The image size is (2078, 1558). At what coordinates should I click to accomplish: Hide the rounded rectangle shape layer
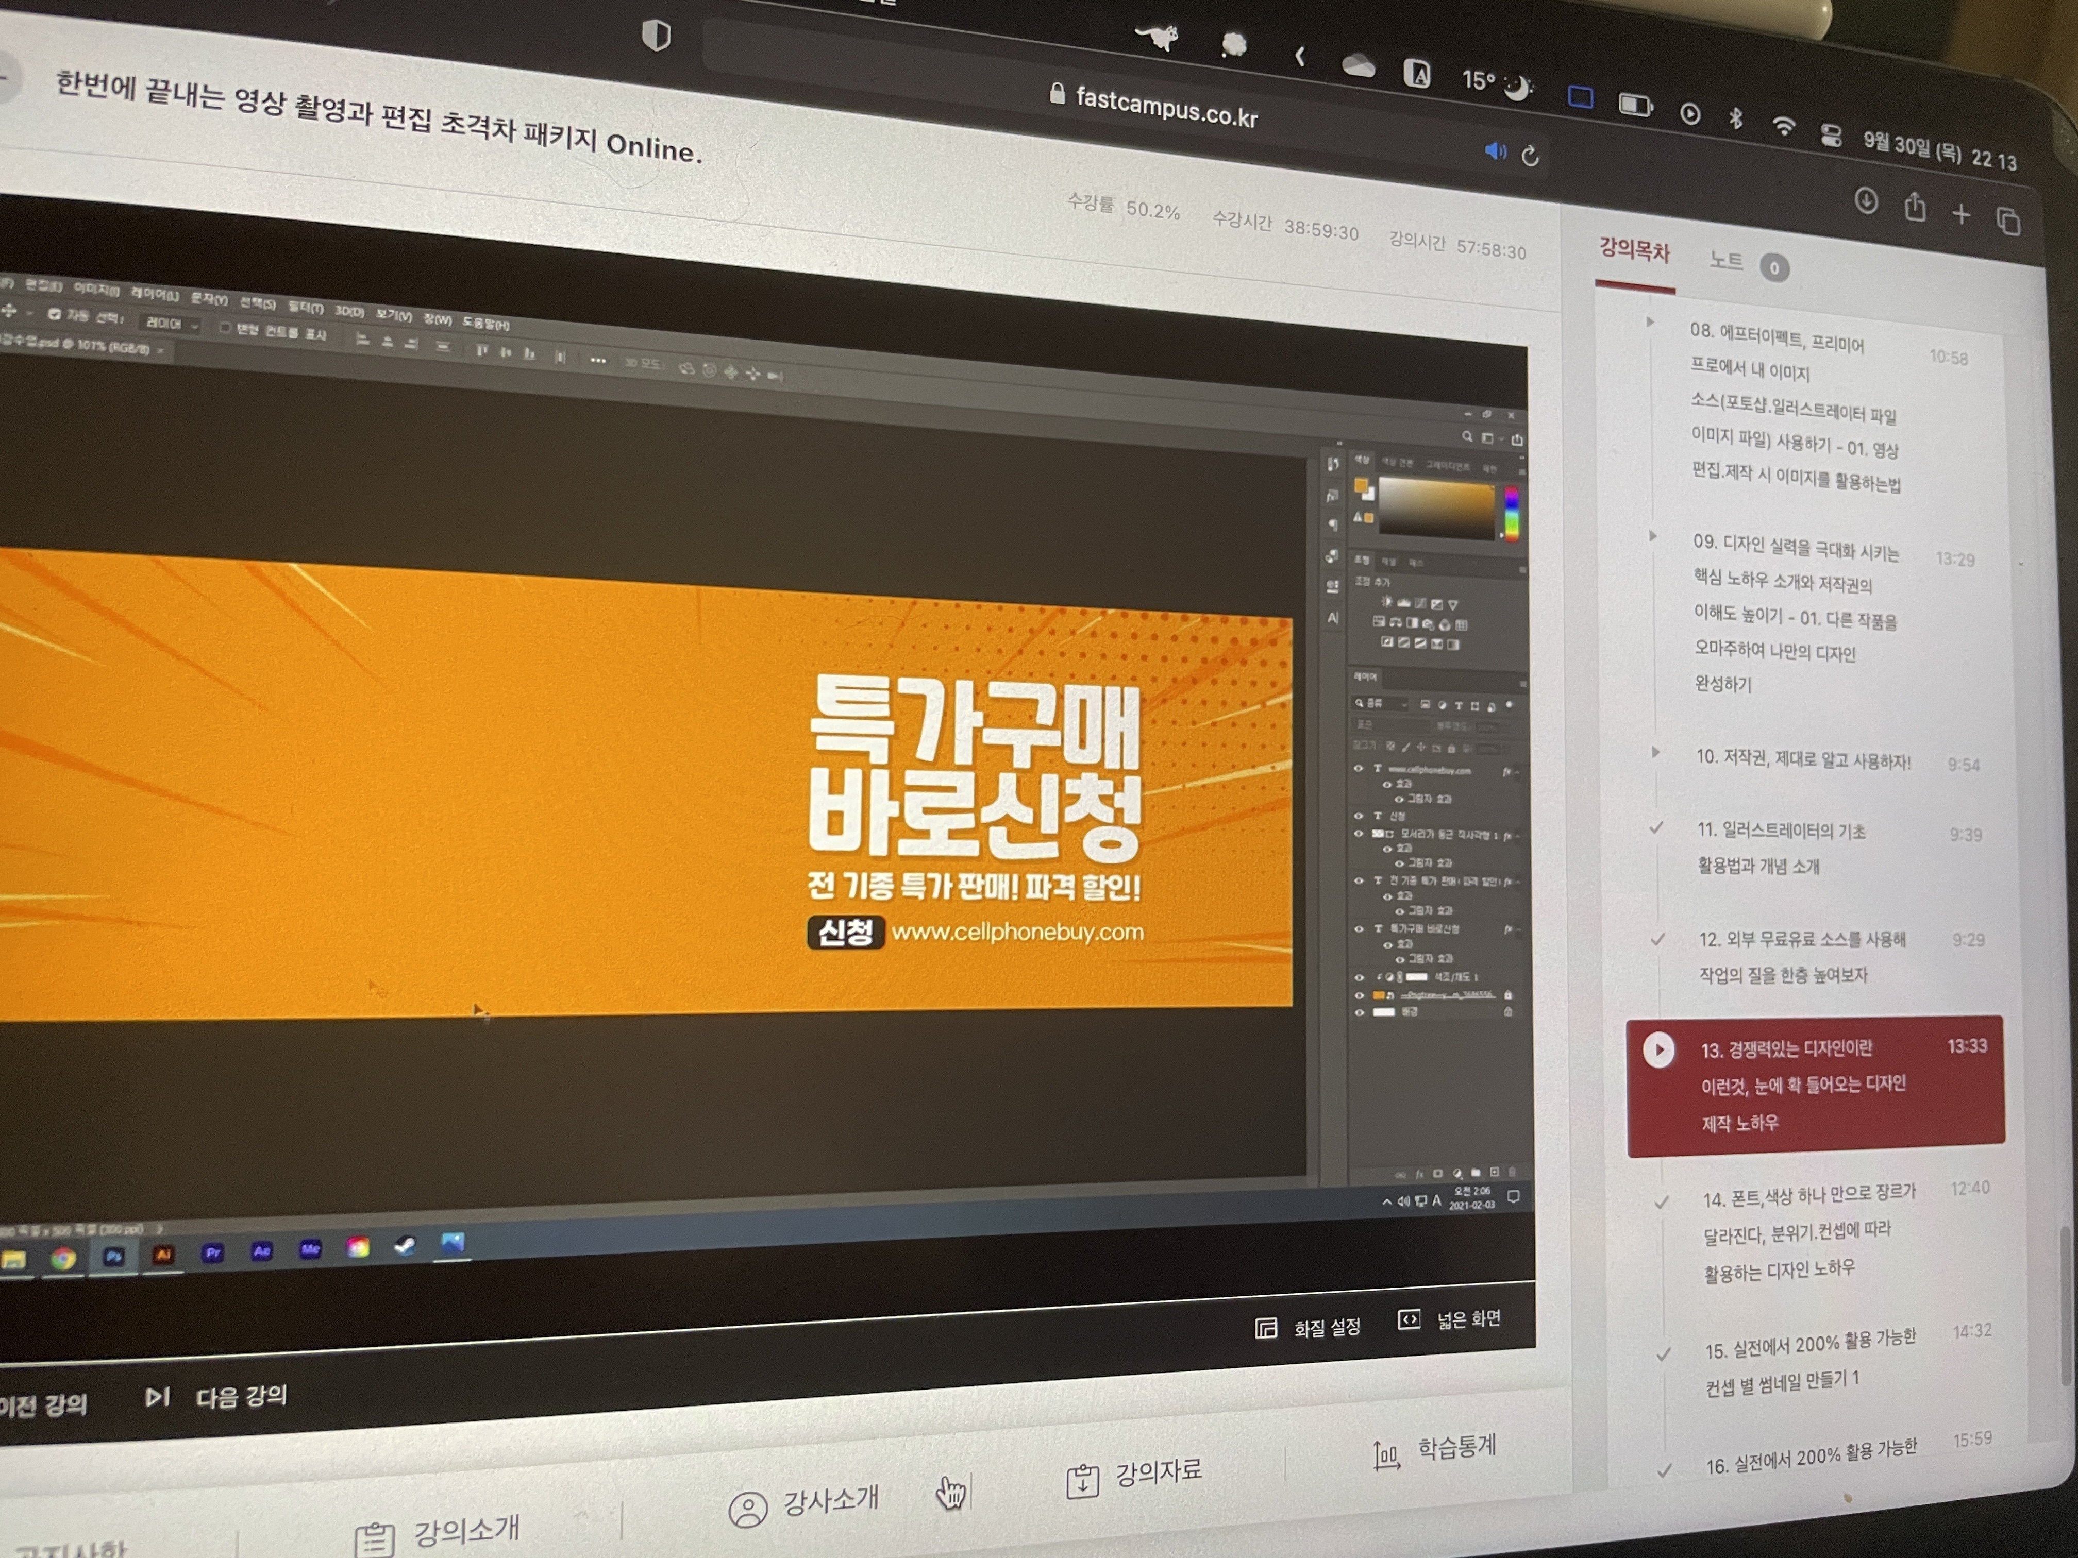coord(1359,833)
